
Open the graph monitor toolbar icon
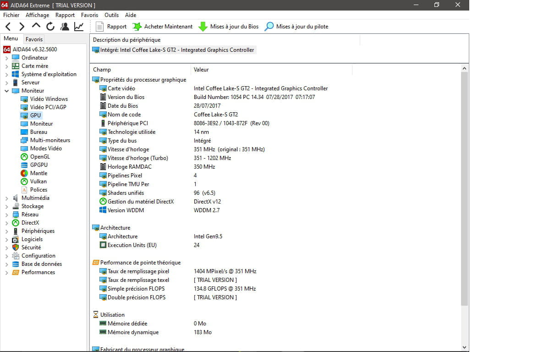(x=79, y=27)
